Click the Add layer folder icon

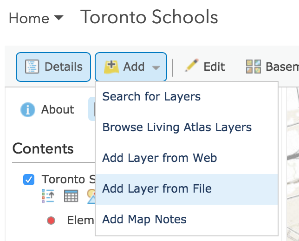point(111,67)
